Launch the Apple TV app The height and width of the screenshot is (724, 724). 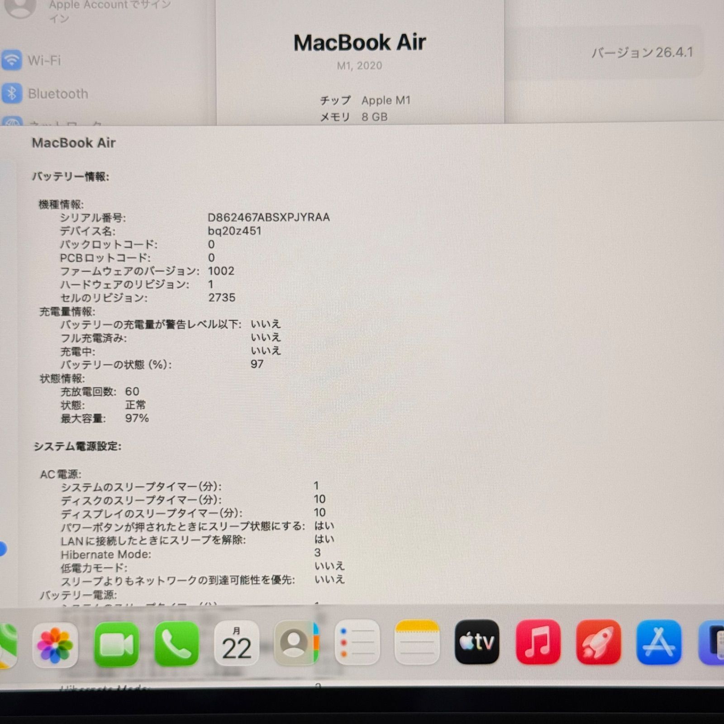click(x=477, y=642)
